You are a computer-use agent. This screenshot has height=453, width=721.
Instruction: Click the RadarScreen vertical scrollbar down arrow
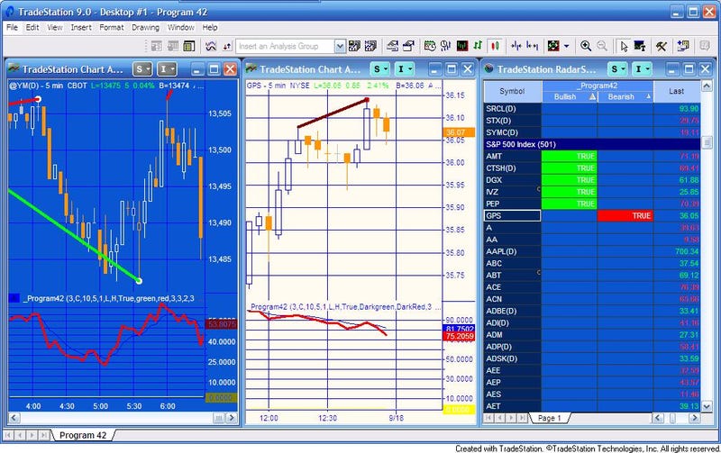[x=707, y=406]
